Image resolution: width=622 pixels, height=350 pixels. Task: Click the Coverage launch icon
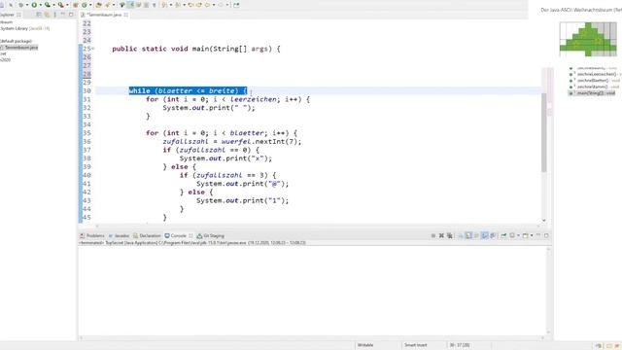pos(48,5)
